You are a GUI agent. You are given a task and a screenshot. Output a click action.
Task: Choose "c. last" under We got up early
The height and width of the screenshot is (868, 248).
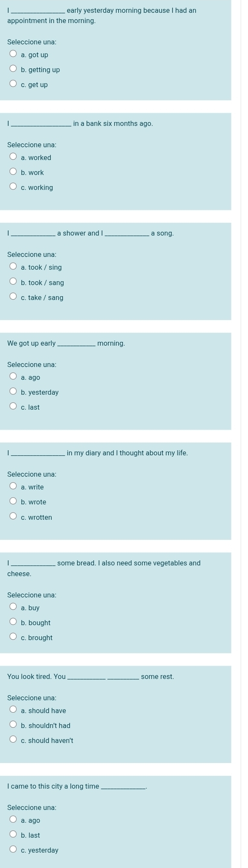click(x=14, y=407)
